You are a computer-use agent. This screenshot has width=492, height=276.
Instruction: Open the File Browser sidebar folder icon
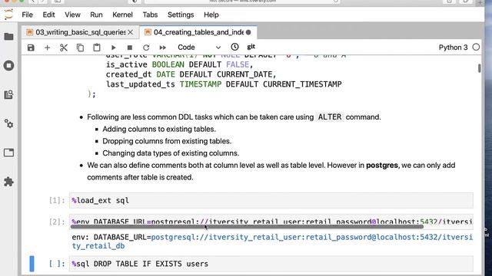point(8,37)
